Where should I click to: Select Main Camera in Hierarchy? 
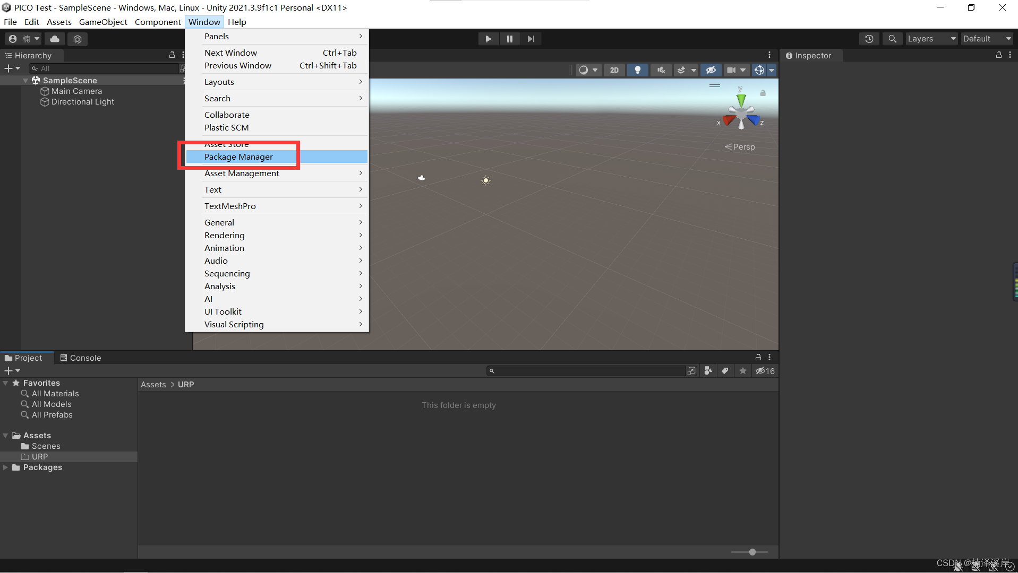[x=76, y=91]
